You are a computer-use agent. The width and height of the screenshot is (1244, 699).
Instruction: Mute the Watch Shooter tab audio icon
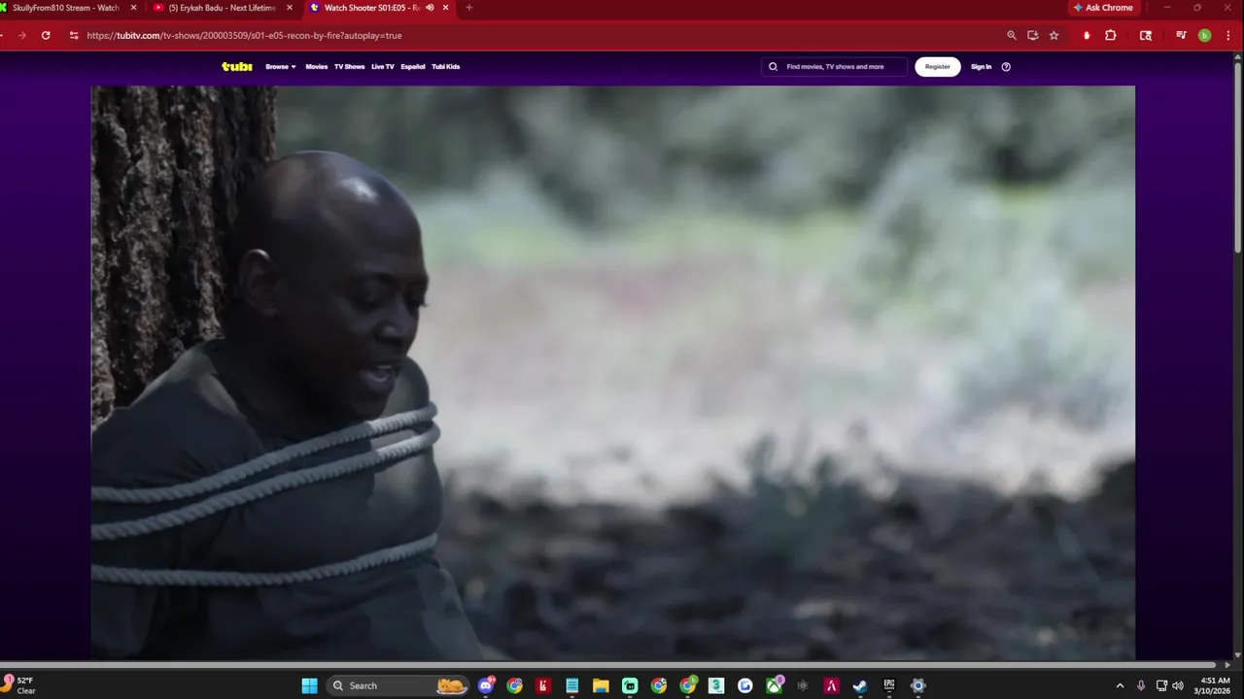coord(430,8)
